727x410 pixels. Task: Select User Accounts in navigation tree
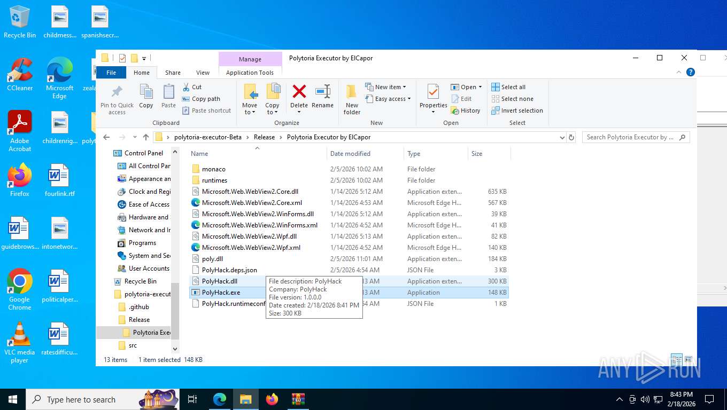click(x=144, y=269)
